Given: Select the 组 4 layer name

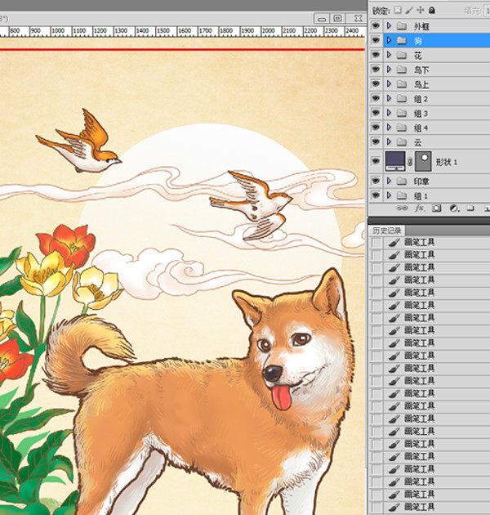Looking at the screenshot, I should 421,128.
